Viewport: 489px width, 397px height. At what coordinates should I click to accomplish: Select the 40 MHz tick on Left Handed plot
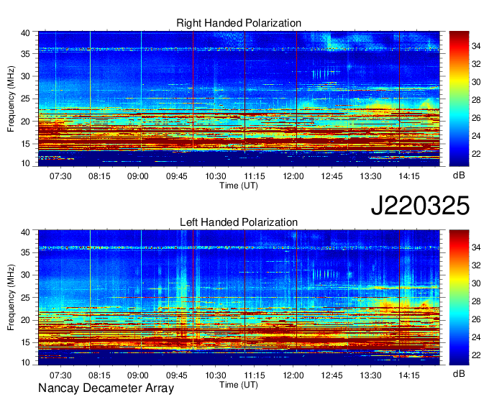[x=25, y=232]
